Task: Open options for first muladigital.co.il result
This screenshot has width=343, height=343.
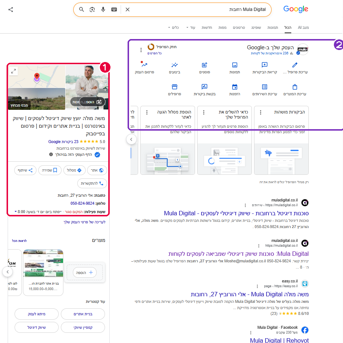Action: point(245,205)
